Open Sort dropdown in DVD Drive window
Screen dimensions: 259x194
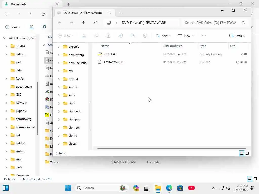pos(163,36)
